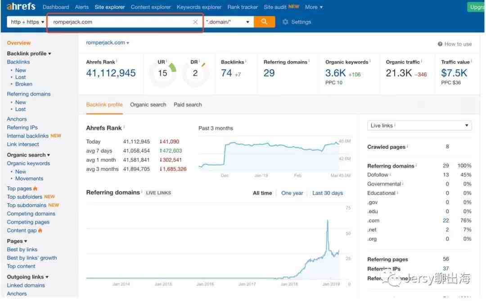The height and width of the screenshot is (301, 486).
Task: Open Link intersect
Action: (23, 144)
